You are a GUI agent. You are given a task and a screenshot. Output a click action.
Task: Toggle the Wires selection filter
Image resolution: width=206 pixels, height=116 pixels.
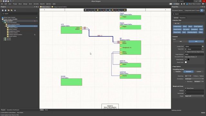[185, 26]
